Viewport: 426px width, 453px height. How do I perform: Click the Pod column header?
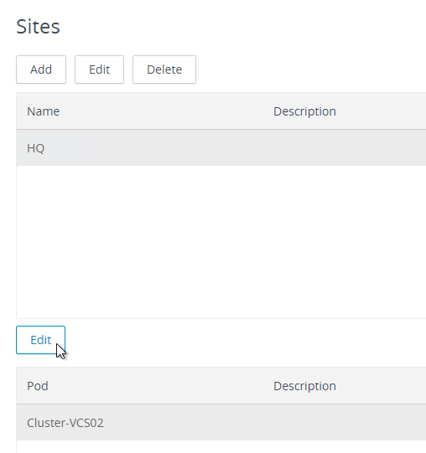click(x=38, y=386)
